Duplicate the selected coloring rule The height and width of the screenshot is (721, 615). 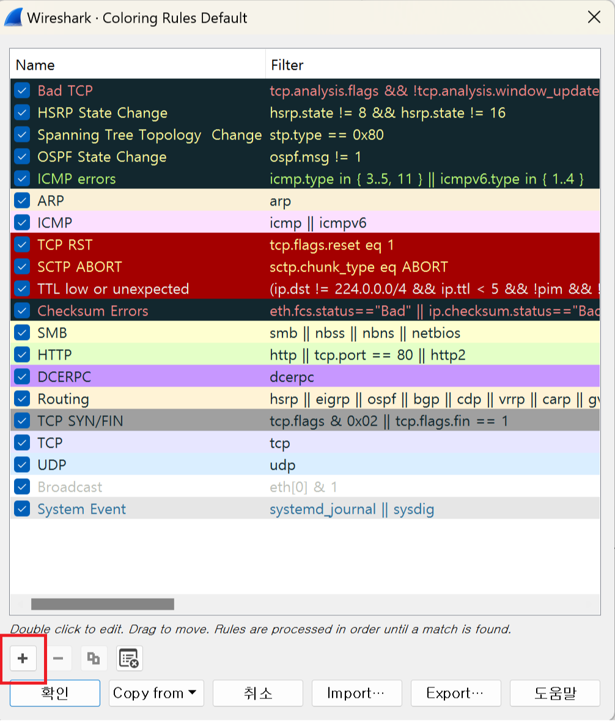pyautogui.click(x=94, y=659)
